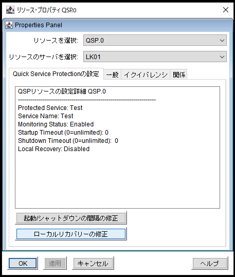235x277 pixels.
Task: Click the LifeKeeper icon in title bar
Action: pyautogui.click(x=10, y=10)
